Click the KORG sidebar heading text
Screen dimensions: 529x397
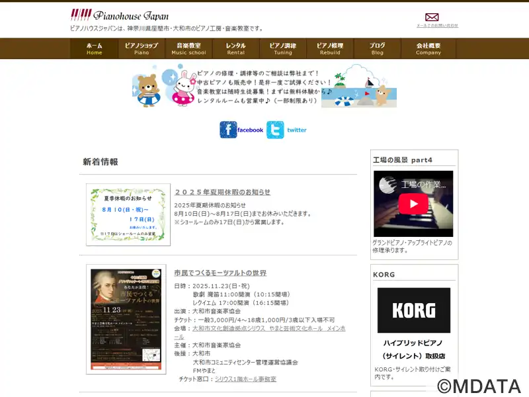(x=384, y=275)
